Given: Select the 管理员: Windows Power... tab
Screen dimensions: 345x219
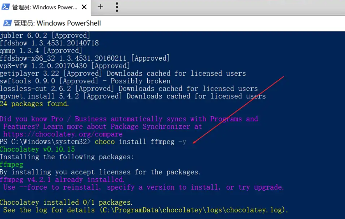Looking at the screenshot, I should [x=44, y=7].
